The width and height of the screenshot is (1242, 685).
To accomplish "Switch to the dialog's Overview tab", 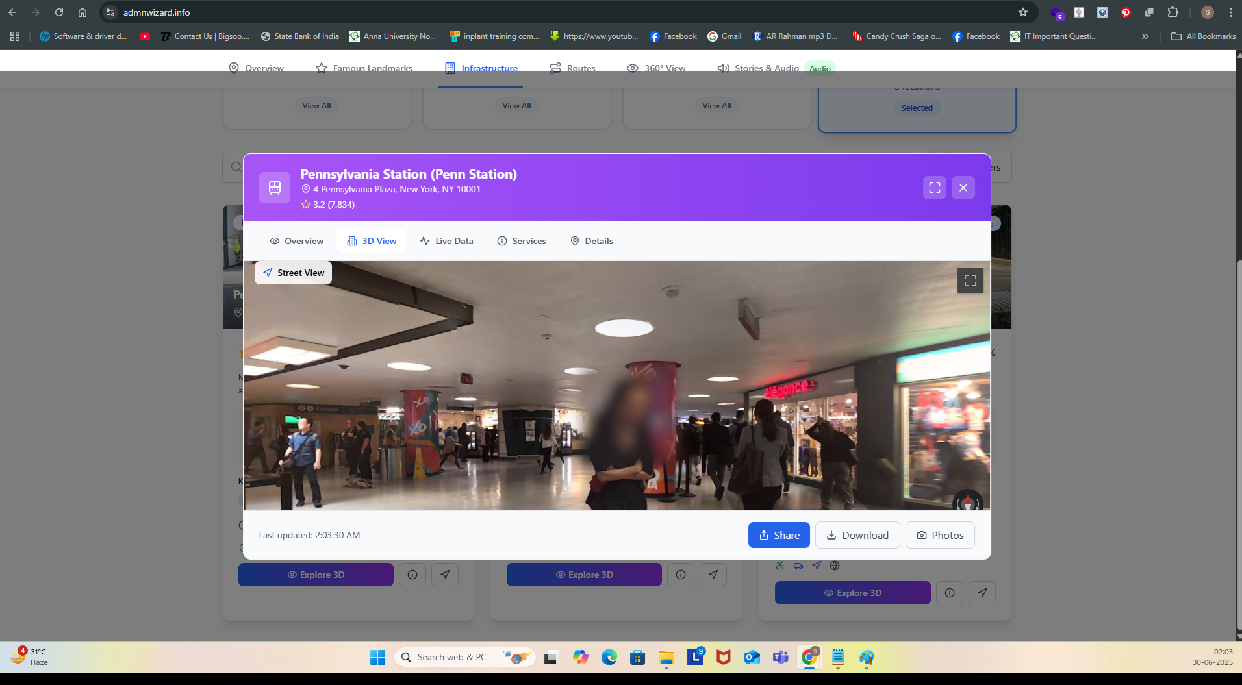I will [296, 241].
